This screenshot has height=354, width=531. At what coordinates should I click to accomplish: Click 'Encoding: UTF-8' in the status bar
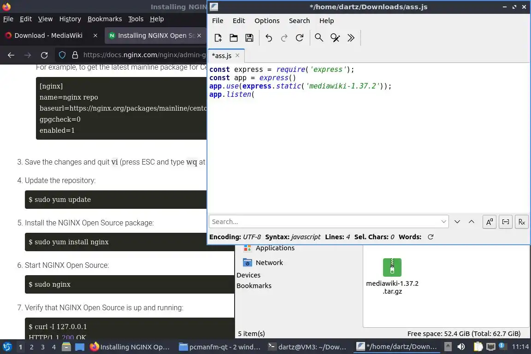[235, 237]
